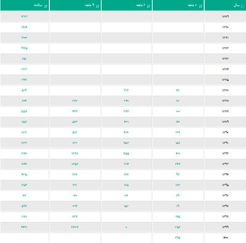Click sort arrows beside ۳ ماهه header

[x=200, y=6]
